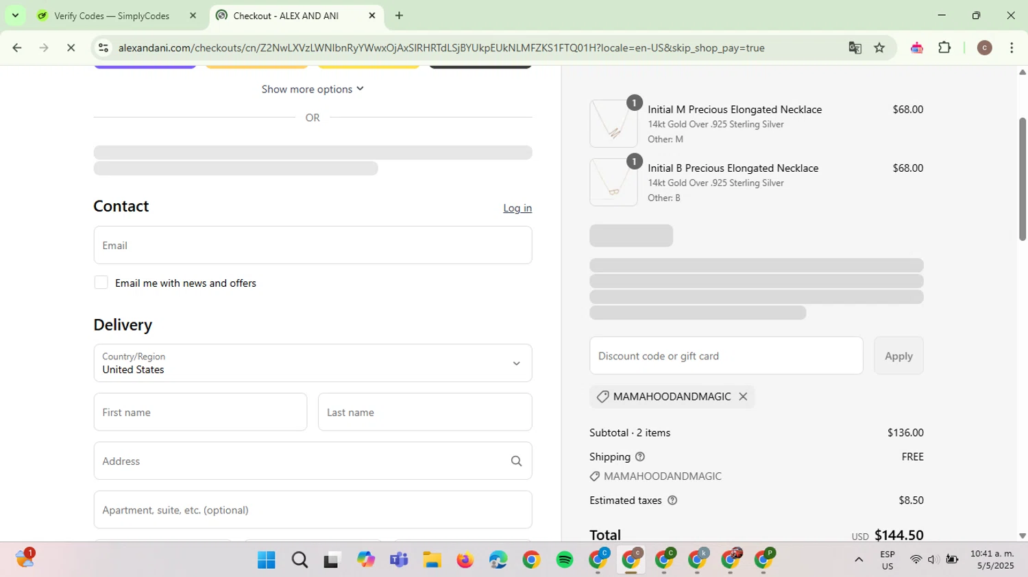Select the Initial B Precious Elongated Necklace title
This screenshot has width=1028, height=577.
point(733,168)
